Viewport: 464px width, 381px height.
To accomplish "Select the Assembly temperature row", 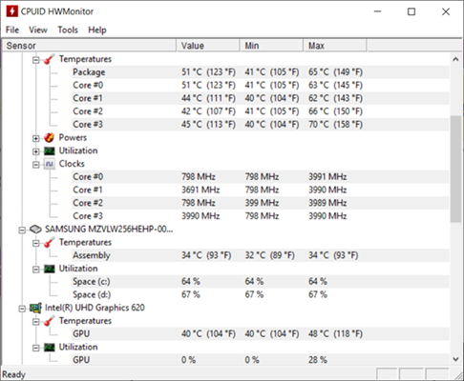I will click(x=260, y=255).
